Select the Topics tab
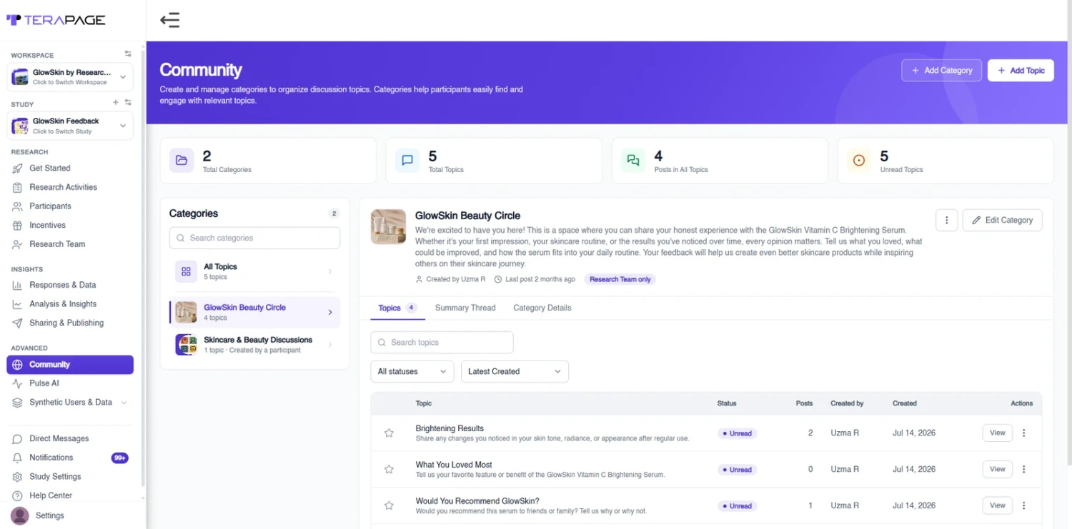Image resolution: width=1072 pixels, height=529 pixels. (397, 308)
